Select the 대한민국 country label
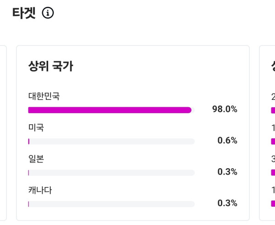 44,96
